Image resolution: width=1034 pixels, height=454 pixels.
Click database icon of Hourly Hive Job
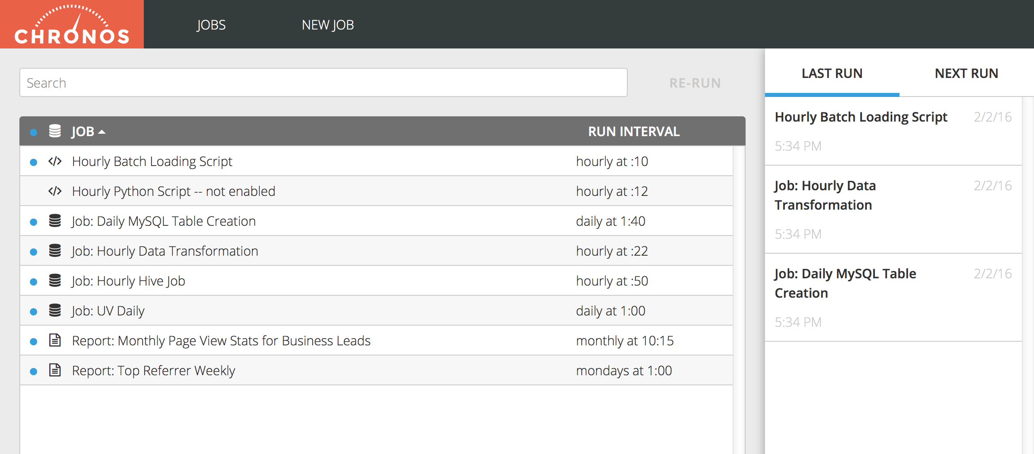(x=55, y=280)
